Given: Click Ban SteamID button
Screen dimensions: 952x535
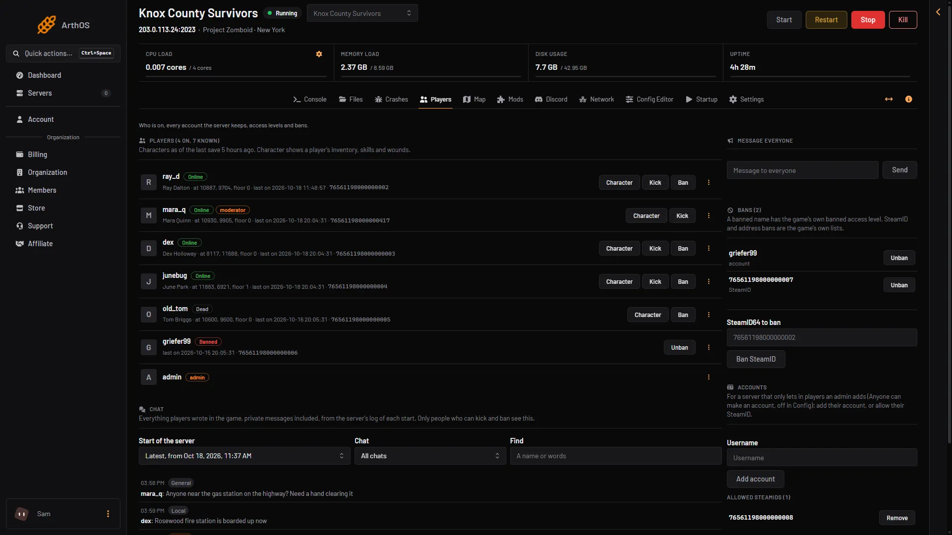Looking at the screenshot, I should 756,359.
